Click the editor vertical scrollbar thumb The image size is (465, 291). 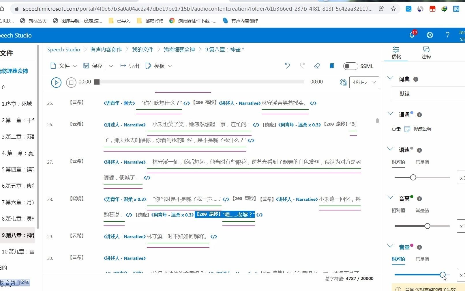click(x=377, y=121)
